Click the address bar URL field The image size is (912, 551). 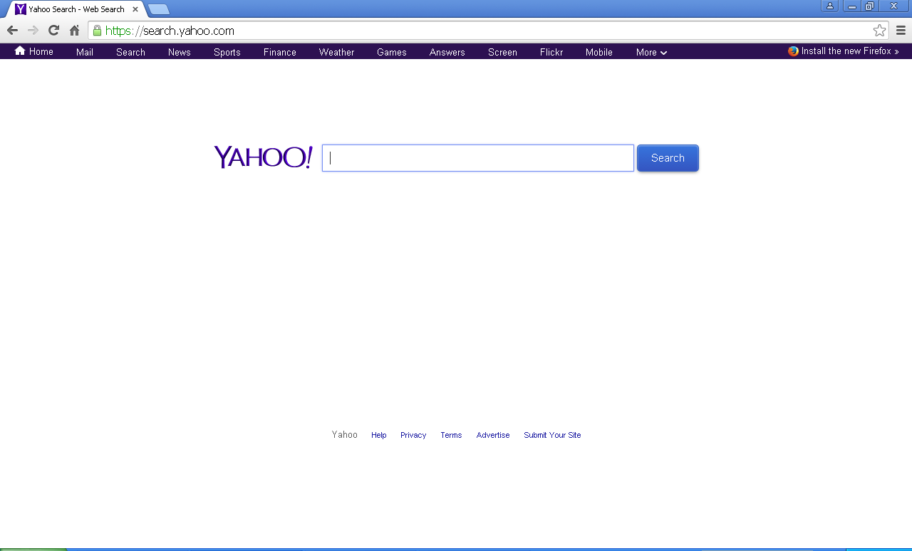487,31
